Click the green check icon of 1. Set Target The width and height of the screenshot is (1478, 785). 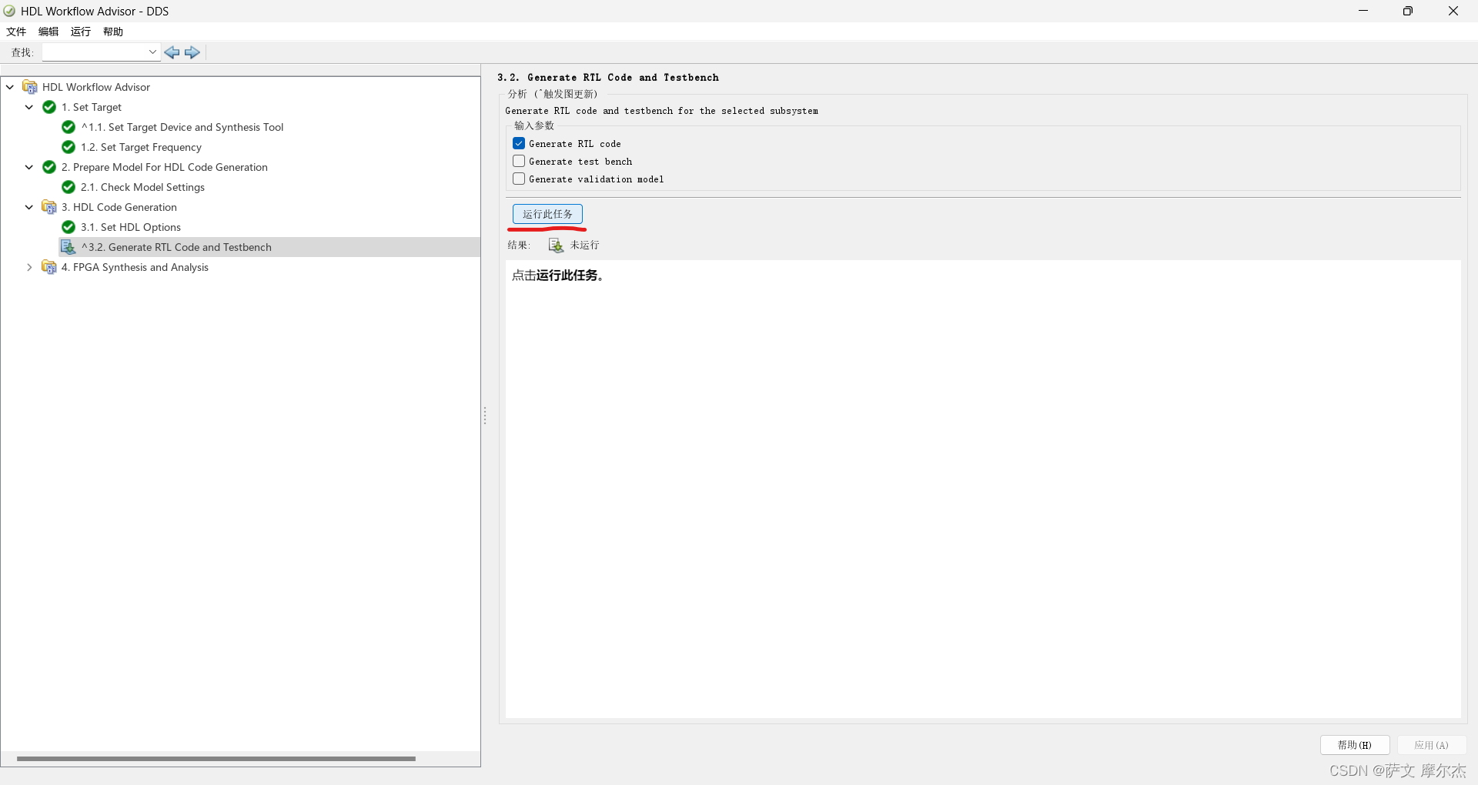(49, 107)
